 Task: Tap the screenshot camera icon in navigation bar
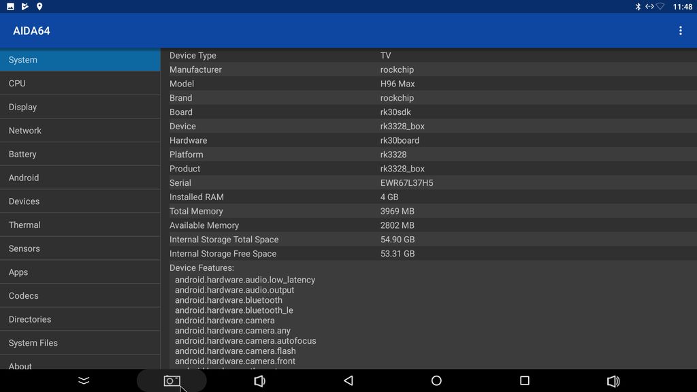172,381
